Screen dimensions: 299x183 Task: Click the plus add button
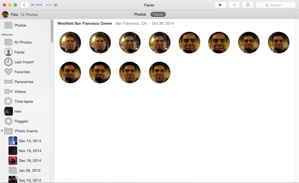coord(234,5)
